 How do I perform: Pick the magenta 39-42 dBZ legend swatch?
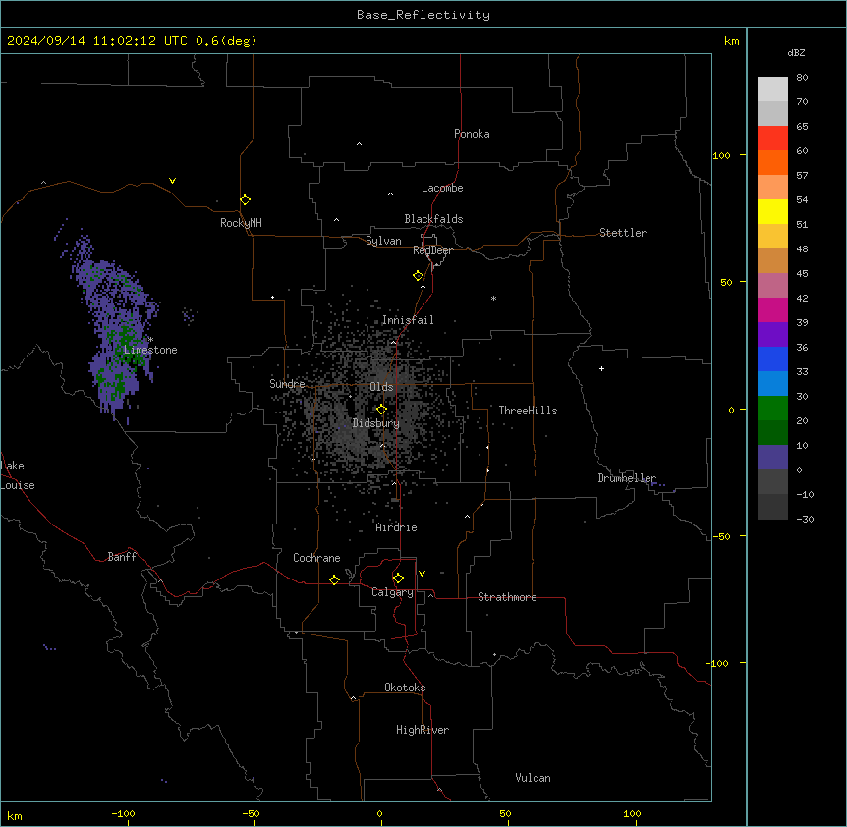coord(772,309)
